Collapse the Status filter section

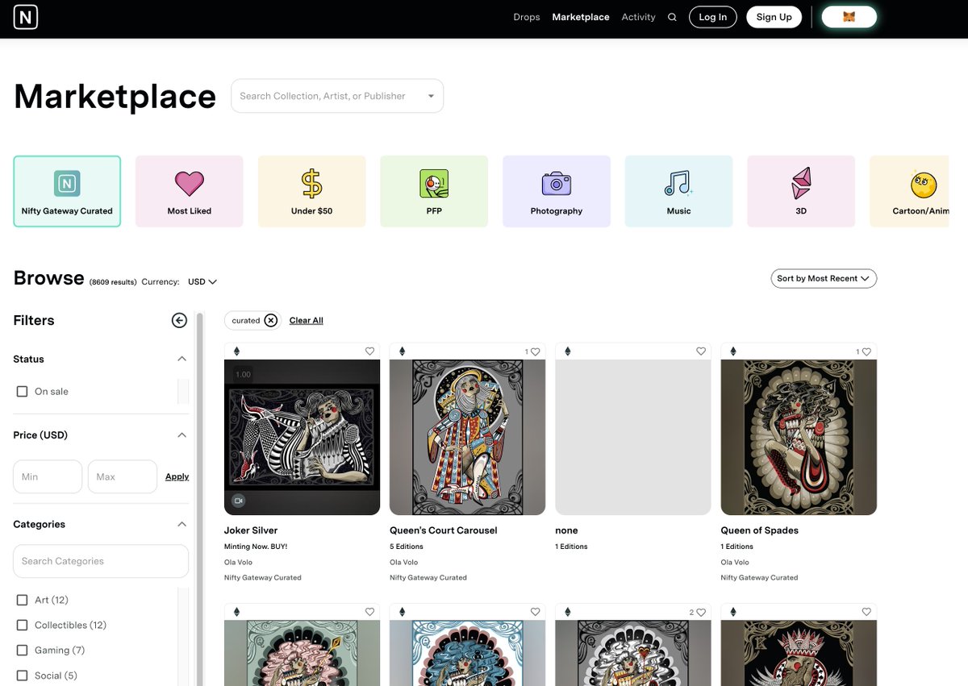click(x=181, y=359)
